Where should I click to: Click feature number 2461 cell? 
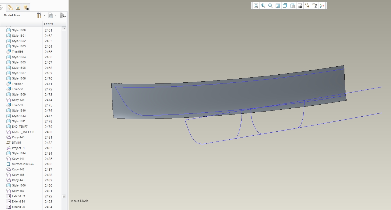(48, 30)
